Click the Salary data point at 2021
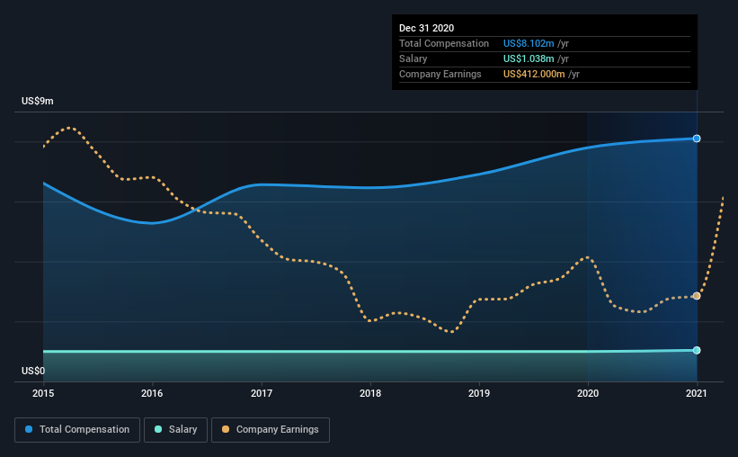The height and width of the screenshot is (457, 738). pos(697,350)
